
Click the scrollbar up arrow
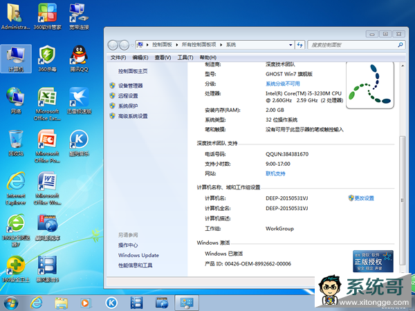click(x=403, y=66)
